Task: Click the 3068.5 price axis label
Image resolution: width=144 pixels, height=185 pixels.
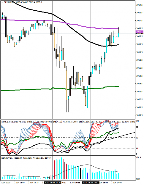Action: pyautogui.click(x=140, y=13)
